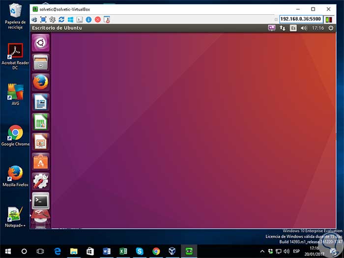
Task: Open LibreOffice Impress in launcher
Action: tap(41, 142)
